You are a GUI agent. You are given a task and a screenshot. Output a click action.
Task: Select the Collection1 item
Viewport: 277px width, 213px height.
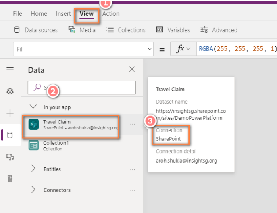point(81,146)
